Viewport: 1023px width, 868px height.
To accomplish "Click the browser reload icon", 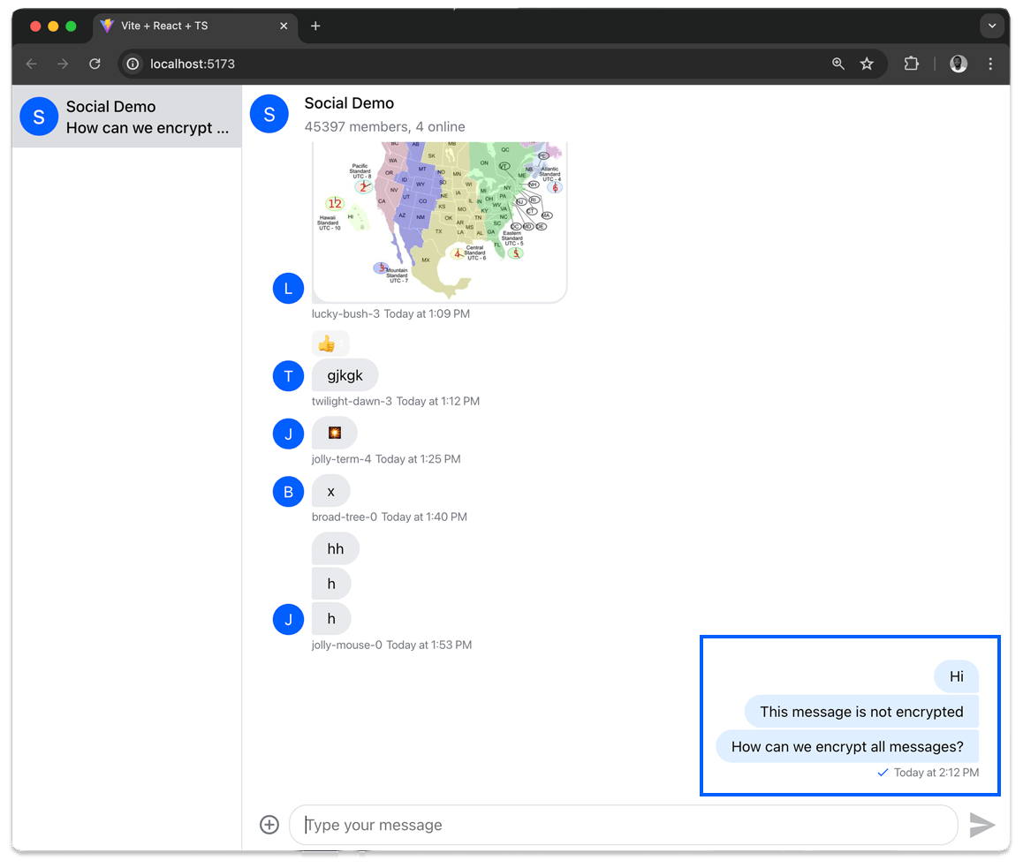I will 95,64.
